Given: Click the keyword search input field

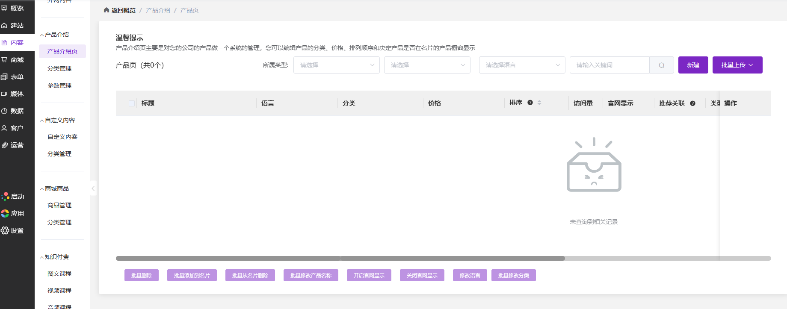Looking at the screenshot, I should click(x=609, y=65).
